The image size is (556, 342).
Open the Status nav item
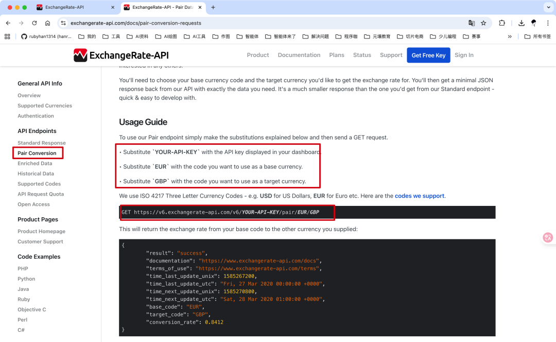coord(362,55)
